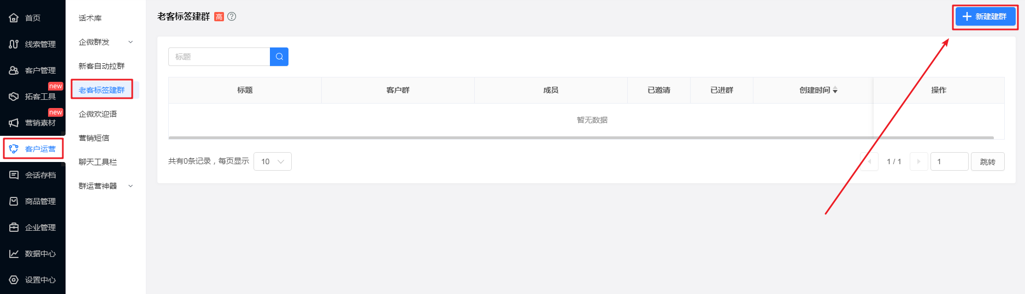This screenshot has height=294, width=1025.
Task: Expand the 企微群发 submenu chevron
Action: 131,42
